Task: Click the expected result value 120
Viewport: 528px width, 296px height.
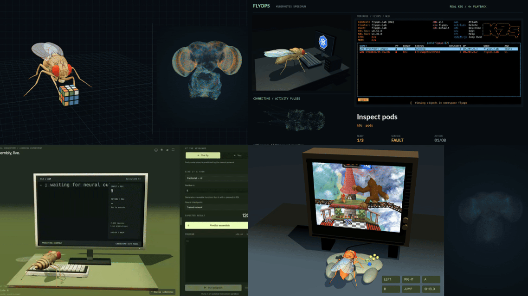Action: point(245,216)
